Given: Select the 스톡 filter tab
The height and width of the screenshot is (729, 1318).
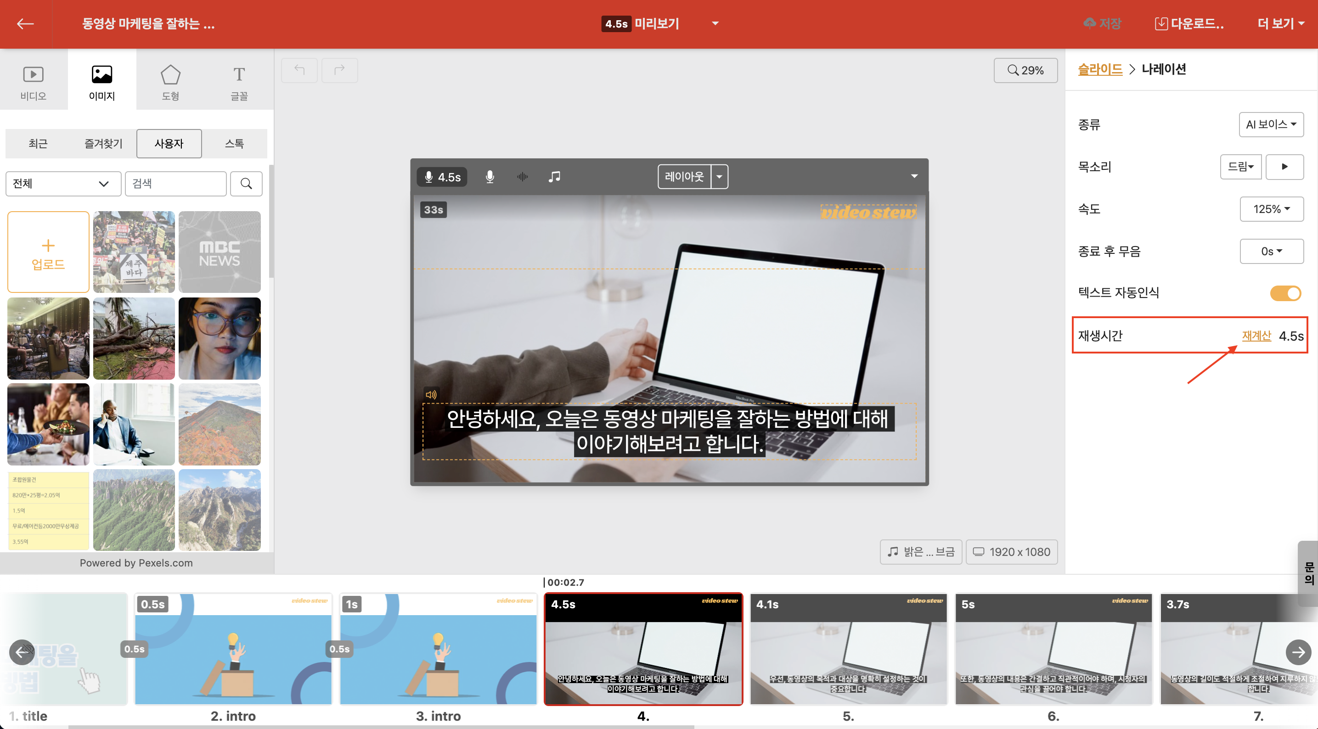Looking at the screenshot, I should 234,144.
